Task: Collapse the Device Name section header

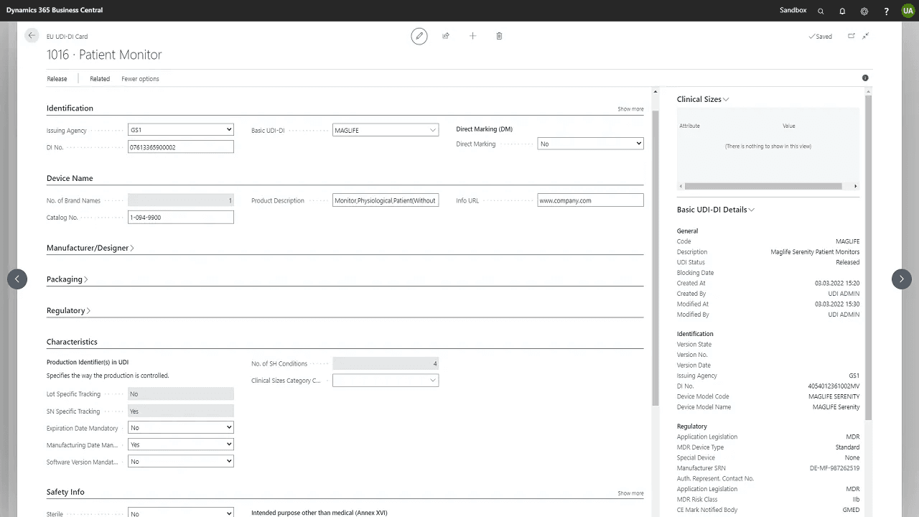Action: (x=70, y=178)
